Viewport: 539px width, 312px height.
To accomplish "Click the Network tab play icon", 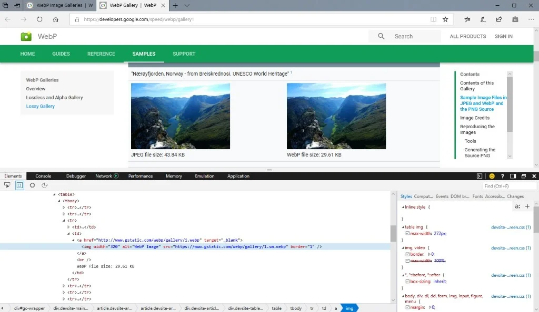I will point(116,176).
